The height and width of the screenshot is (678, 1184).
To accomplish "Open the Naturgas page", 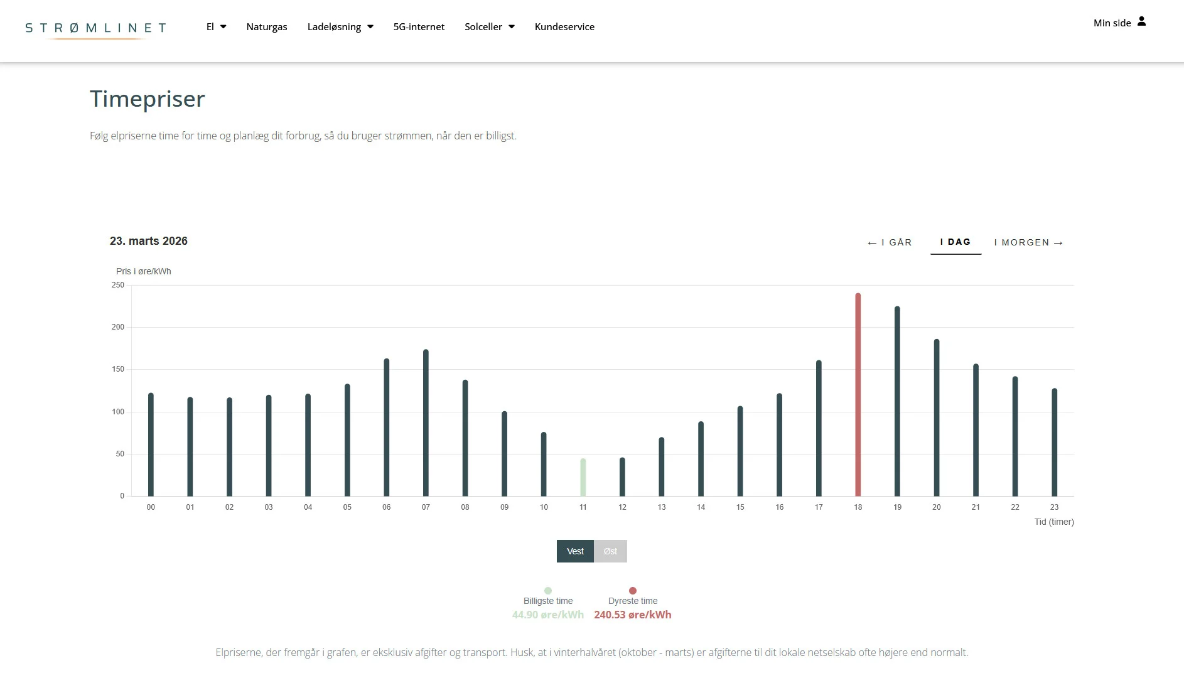I will pos(267,27).
